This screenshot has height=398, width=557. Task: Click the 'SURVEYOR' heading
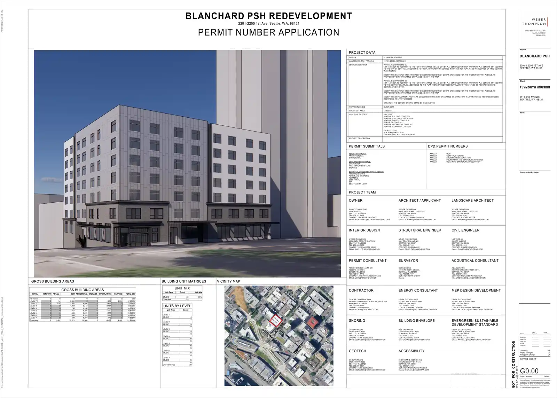pyautogui.click(x=408, y=260)
